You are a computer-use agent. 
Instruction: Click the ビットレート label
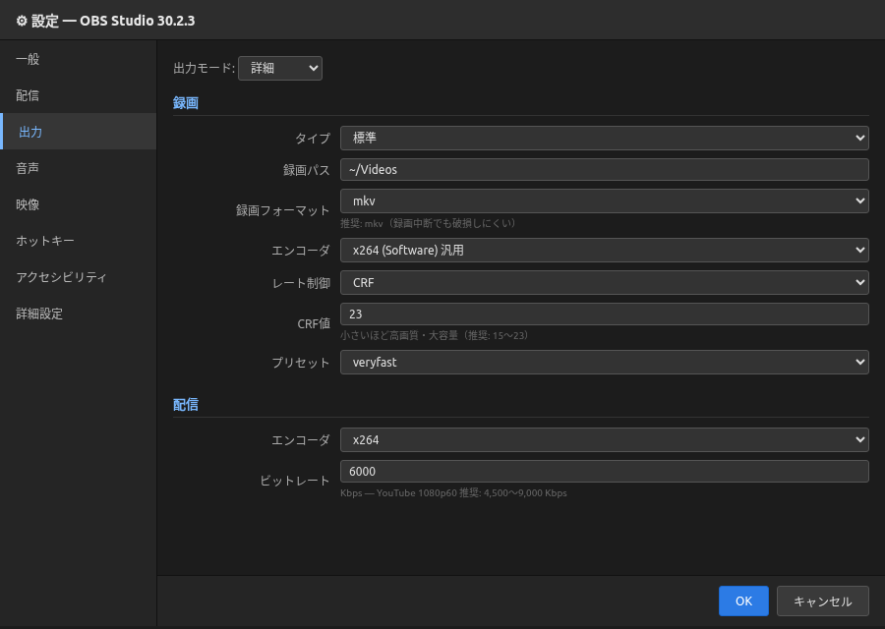(295, 481)
